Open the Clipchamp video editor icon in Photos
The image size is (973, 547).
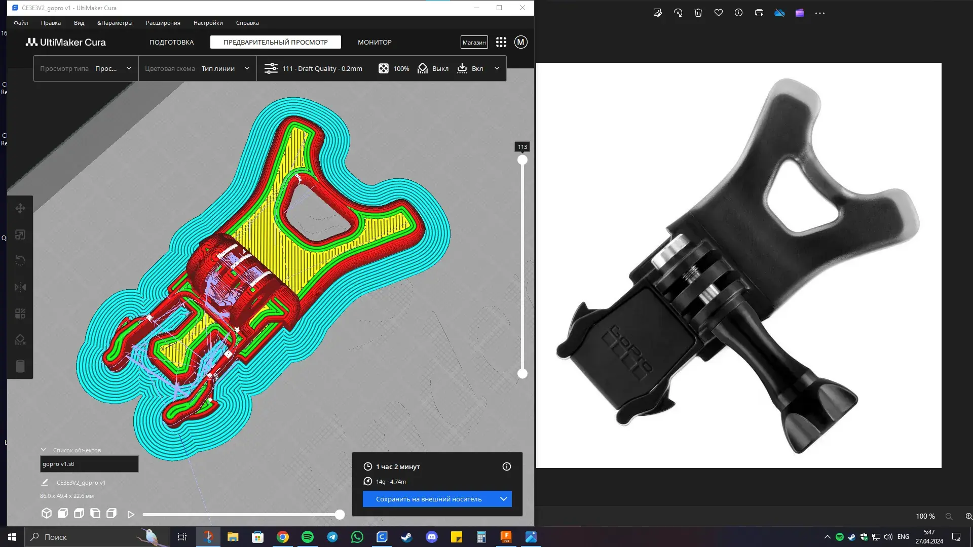tap(800, 13)
